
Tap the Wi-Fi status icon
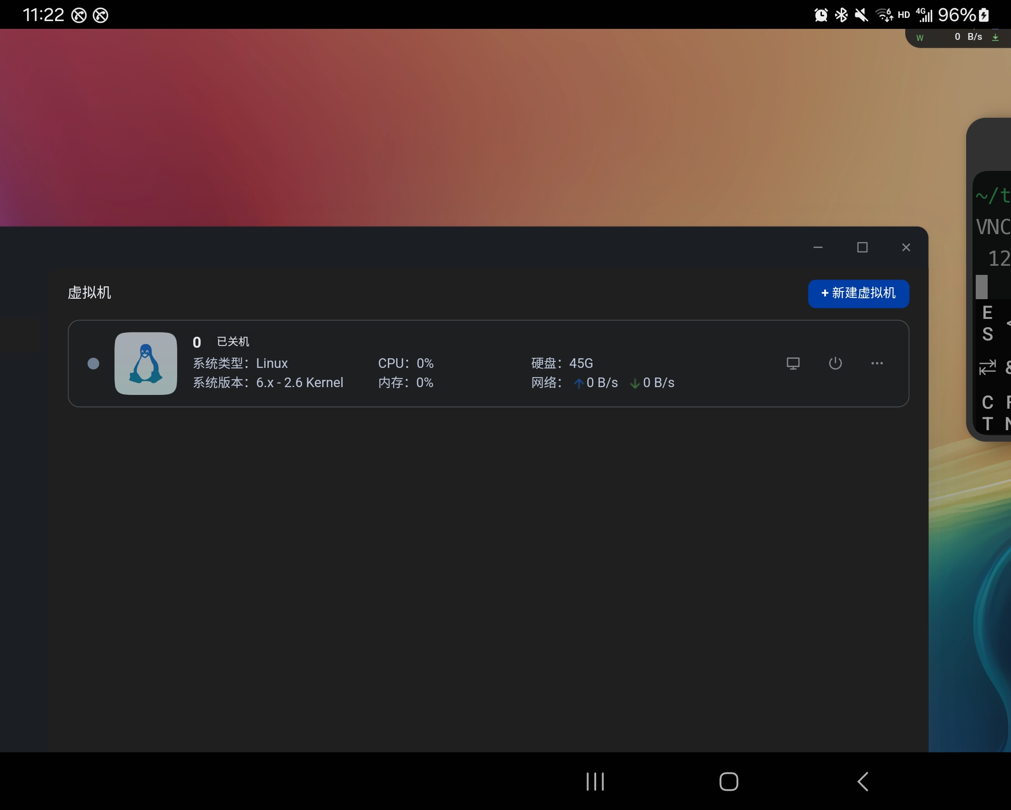pyautogui.click(x=884, y=15)
